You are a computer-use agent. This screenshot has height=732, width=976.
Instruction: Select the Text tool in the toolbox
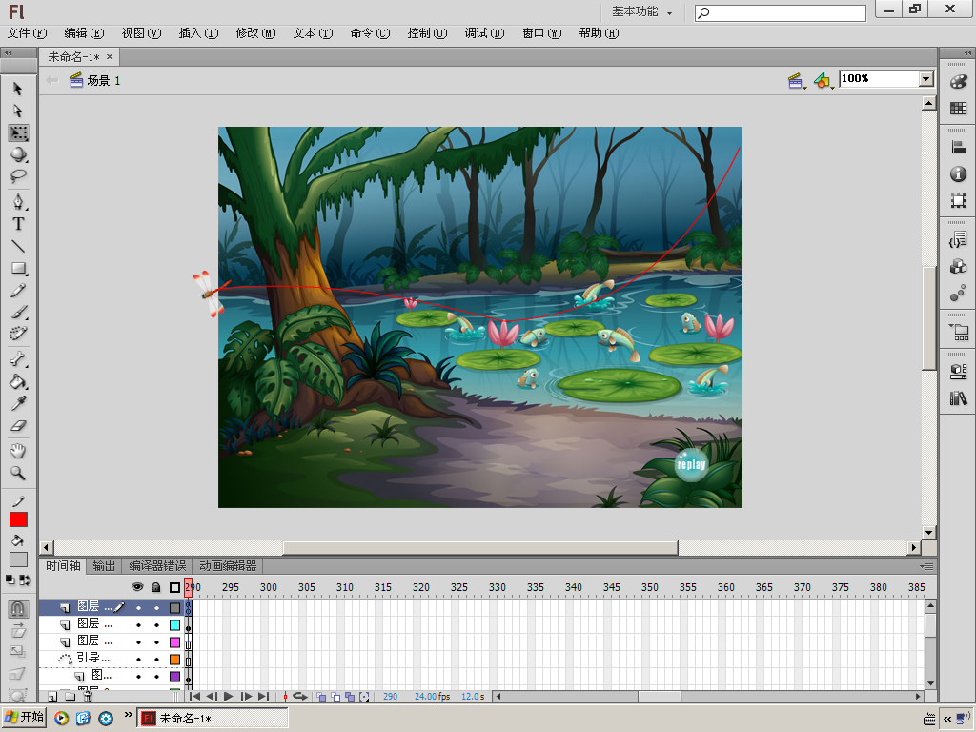[x=18, y=225]
